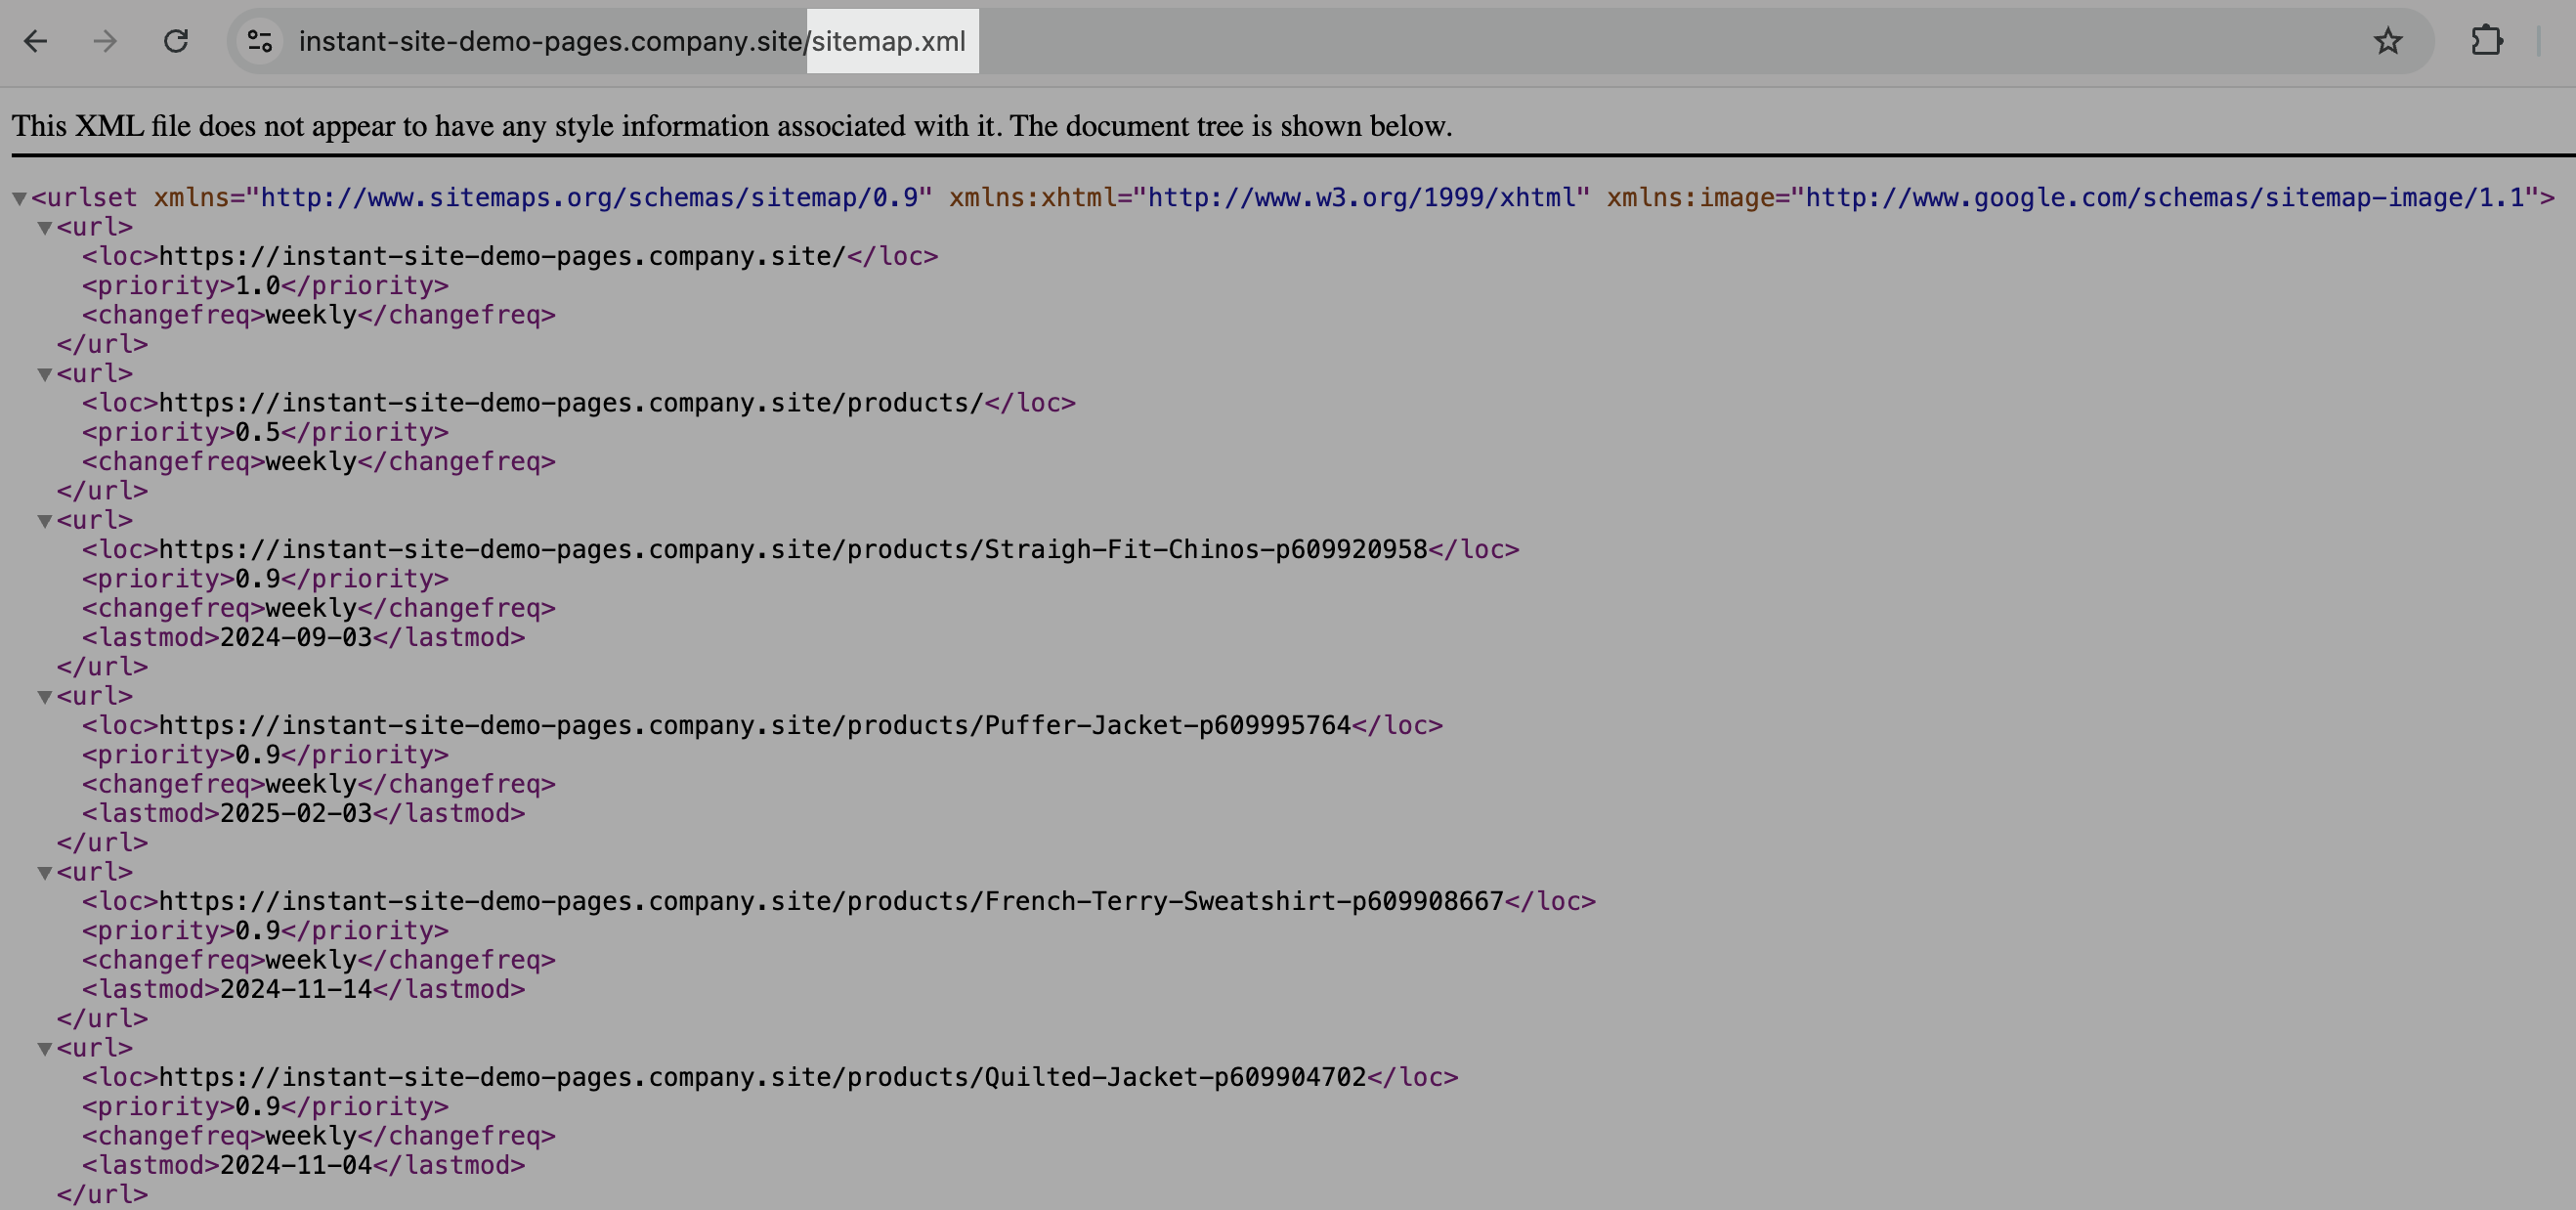This screenshot has width=2576, height=1210.
Task: Collapse the Quilted-Jacket url node
Action: tap(45, 1049)
